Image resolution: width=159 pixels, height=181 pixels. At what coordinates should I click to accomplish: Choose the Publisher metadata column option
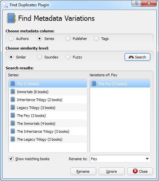pyautogui.click(x=68, y=39)
